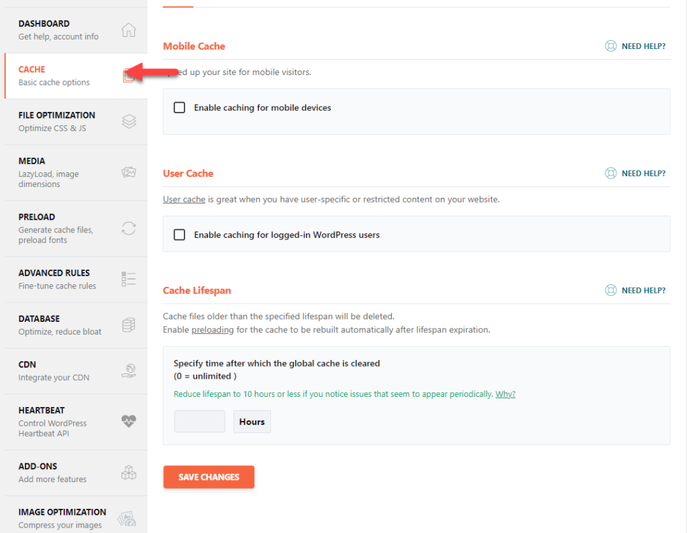Open Need Help link for User Cache
Image resolution: width=687 pixels, height=533 pixels.
(x=643, y=174)
